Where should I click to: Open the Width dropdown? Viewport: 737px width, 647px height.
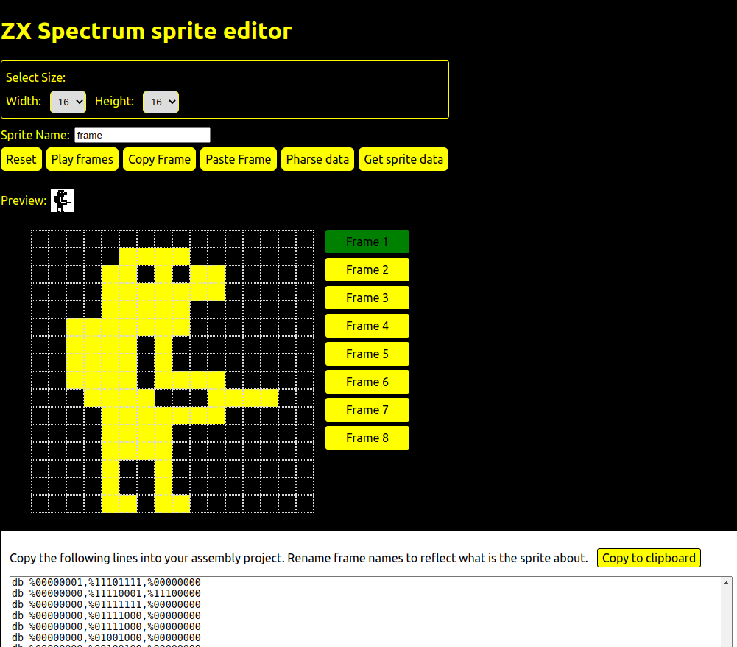click(x=68, y=102)
